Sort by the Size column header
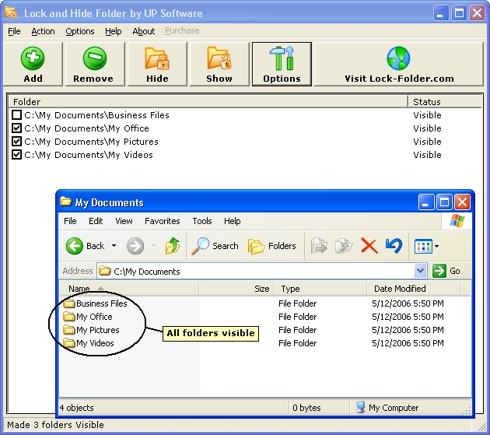 point(236,289)
